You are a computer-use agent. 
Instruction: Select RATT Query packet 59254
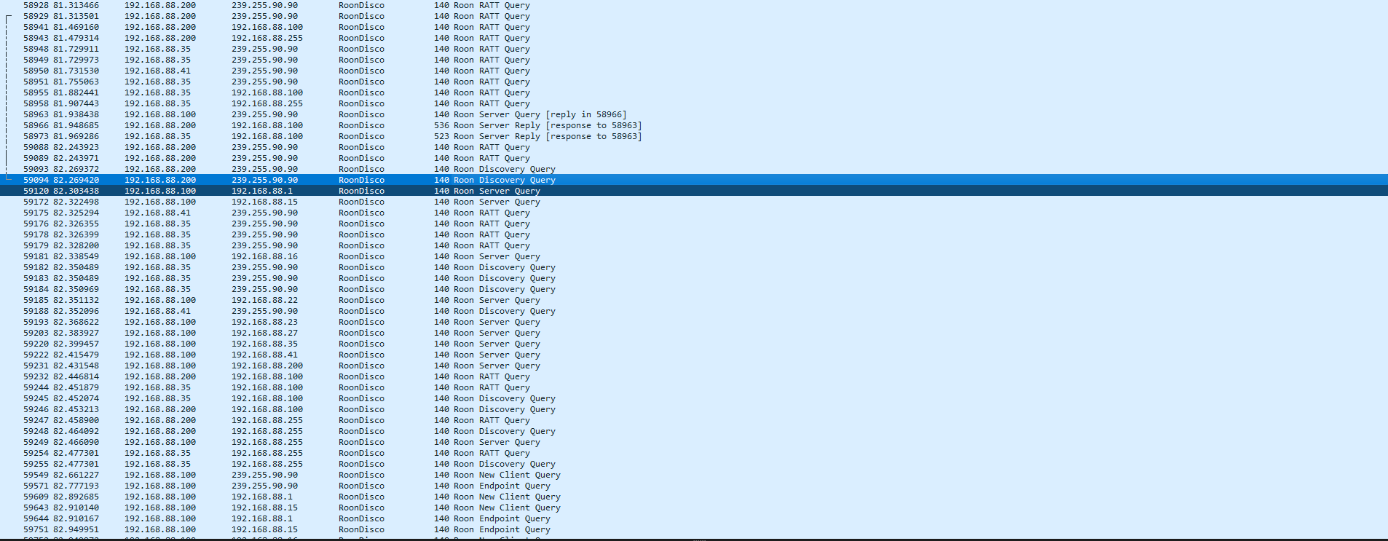[694, 453]
